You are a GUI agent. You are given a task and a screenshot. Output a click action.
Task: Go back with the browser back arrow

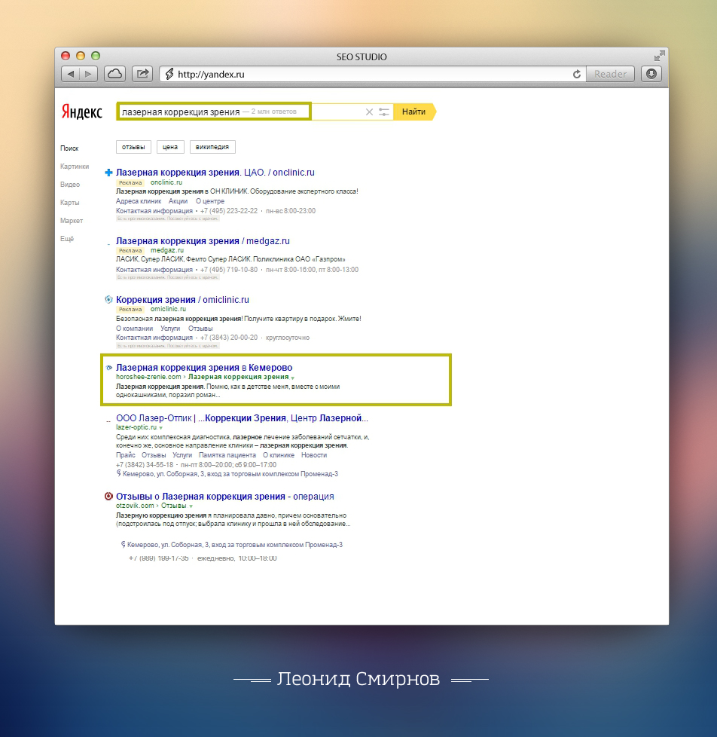click(71, 74)
